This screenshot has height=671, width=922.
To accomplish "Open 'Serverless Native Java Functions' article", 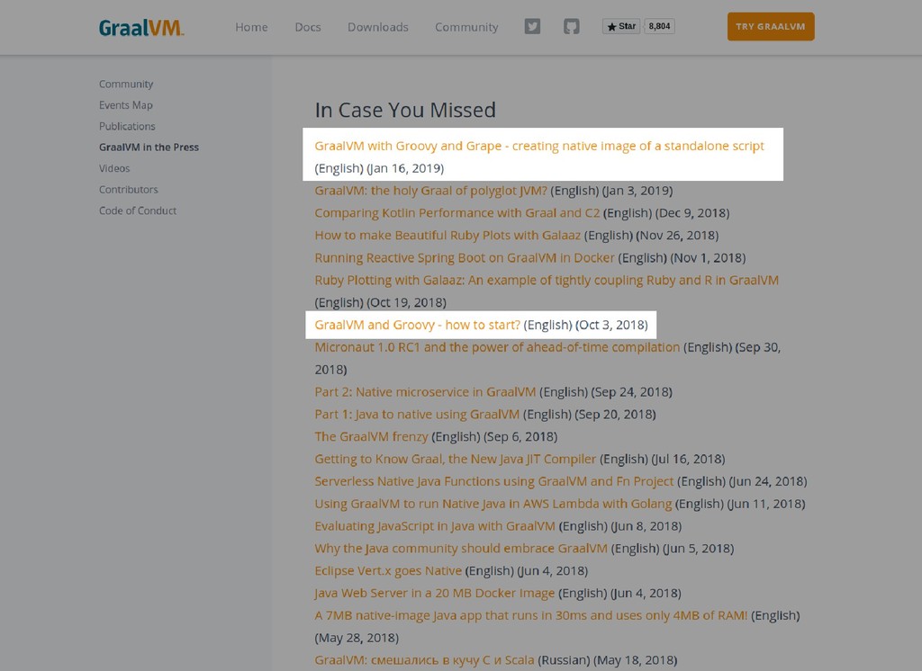I will click(494, 481).
